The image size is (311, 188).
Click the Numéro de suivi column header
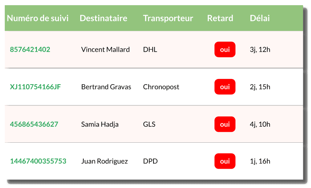click(x=38, y=18)
